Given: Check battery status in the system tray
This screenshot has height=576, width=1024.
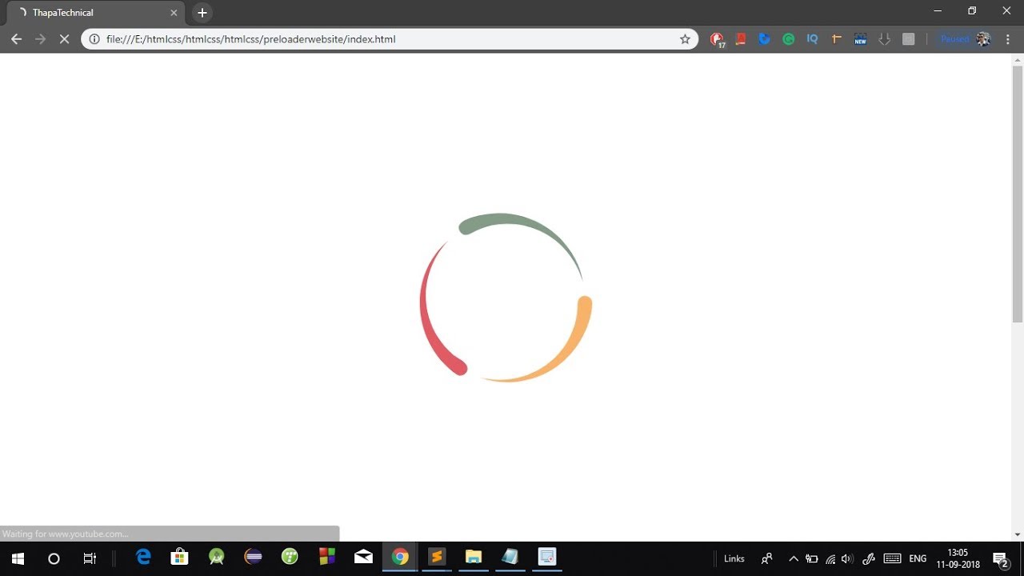Looking at the screenshot, I should (x=812, y=558).
